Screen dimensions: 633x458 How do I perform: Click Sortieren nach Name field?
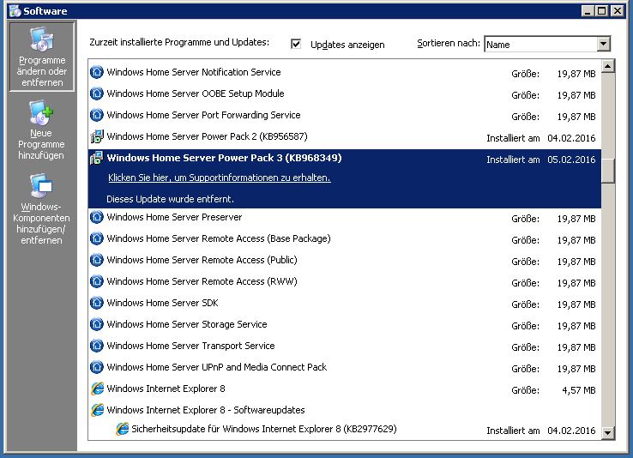[x=540, y=44]
